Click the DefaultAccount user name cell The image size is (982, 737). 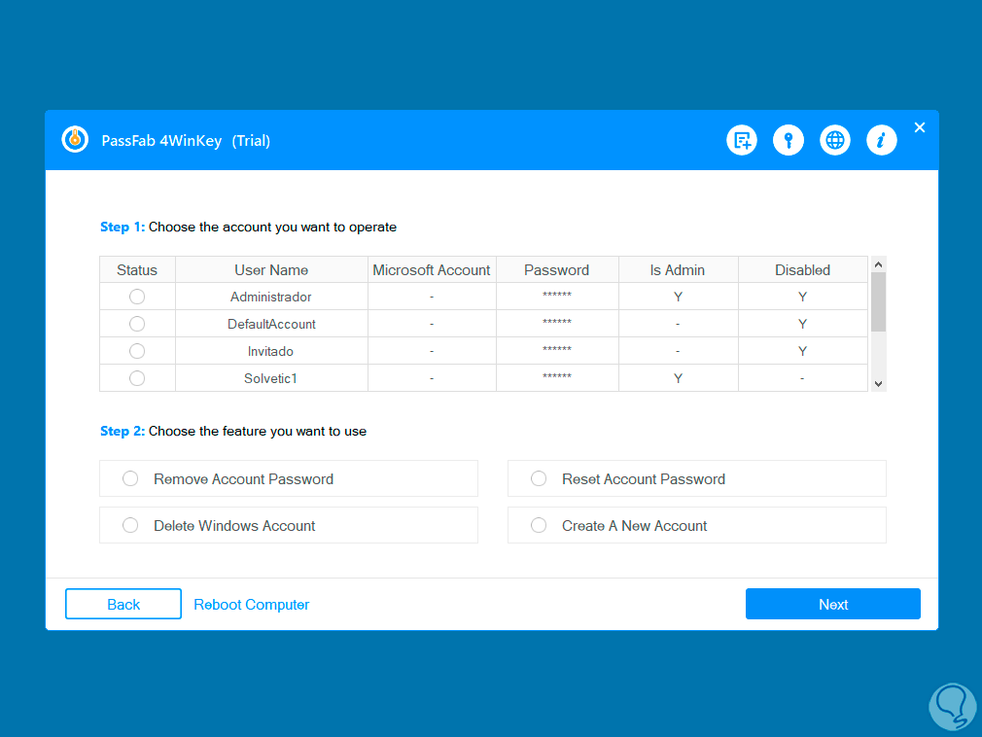pyautogui.click(x=271, y=324)
